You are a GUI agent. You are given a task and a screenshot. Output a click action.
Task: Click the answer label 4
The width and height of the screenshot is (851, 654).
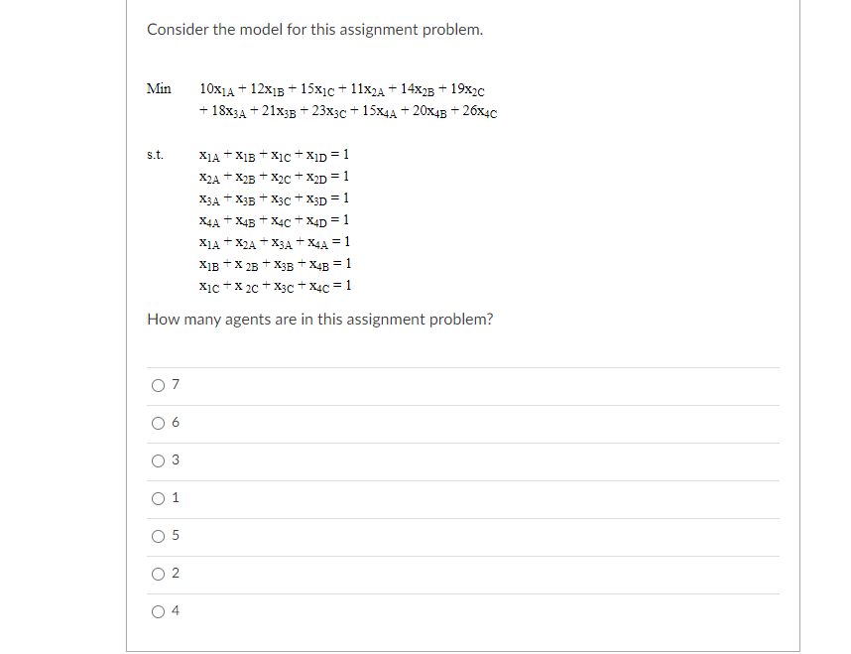point(175,611)
